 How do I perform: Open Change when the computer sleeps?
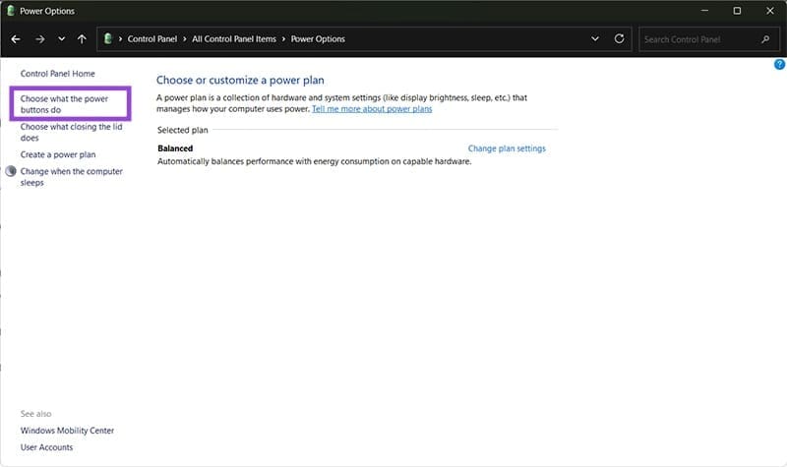[x=71, y=177]
